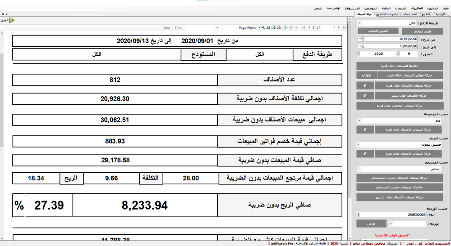451x246 pixels.
Task: Click the refresh icon in report toolbar
Action: (x=286, y=27)
